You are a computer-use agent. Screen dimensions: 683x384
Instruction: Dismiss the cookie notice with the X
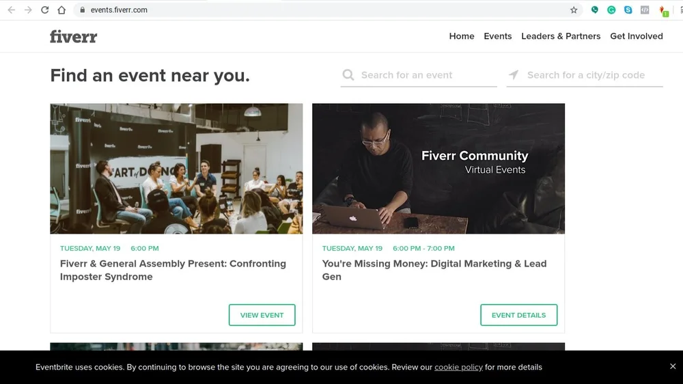(673, 366)
